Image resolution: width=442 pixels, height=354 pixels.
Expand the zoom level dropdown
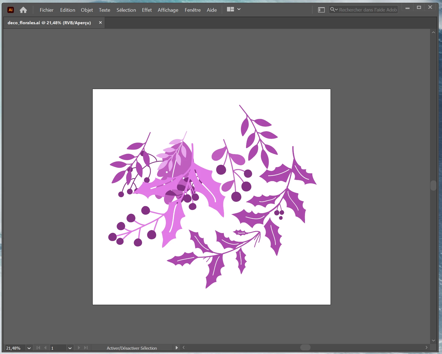[x=29, y=348]
